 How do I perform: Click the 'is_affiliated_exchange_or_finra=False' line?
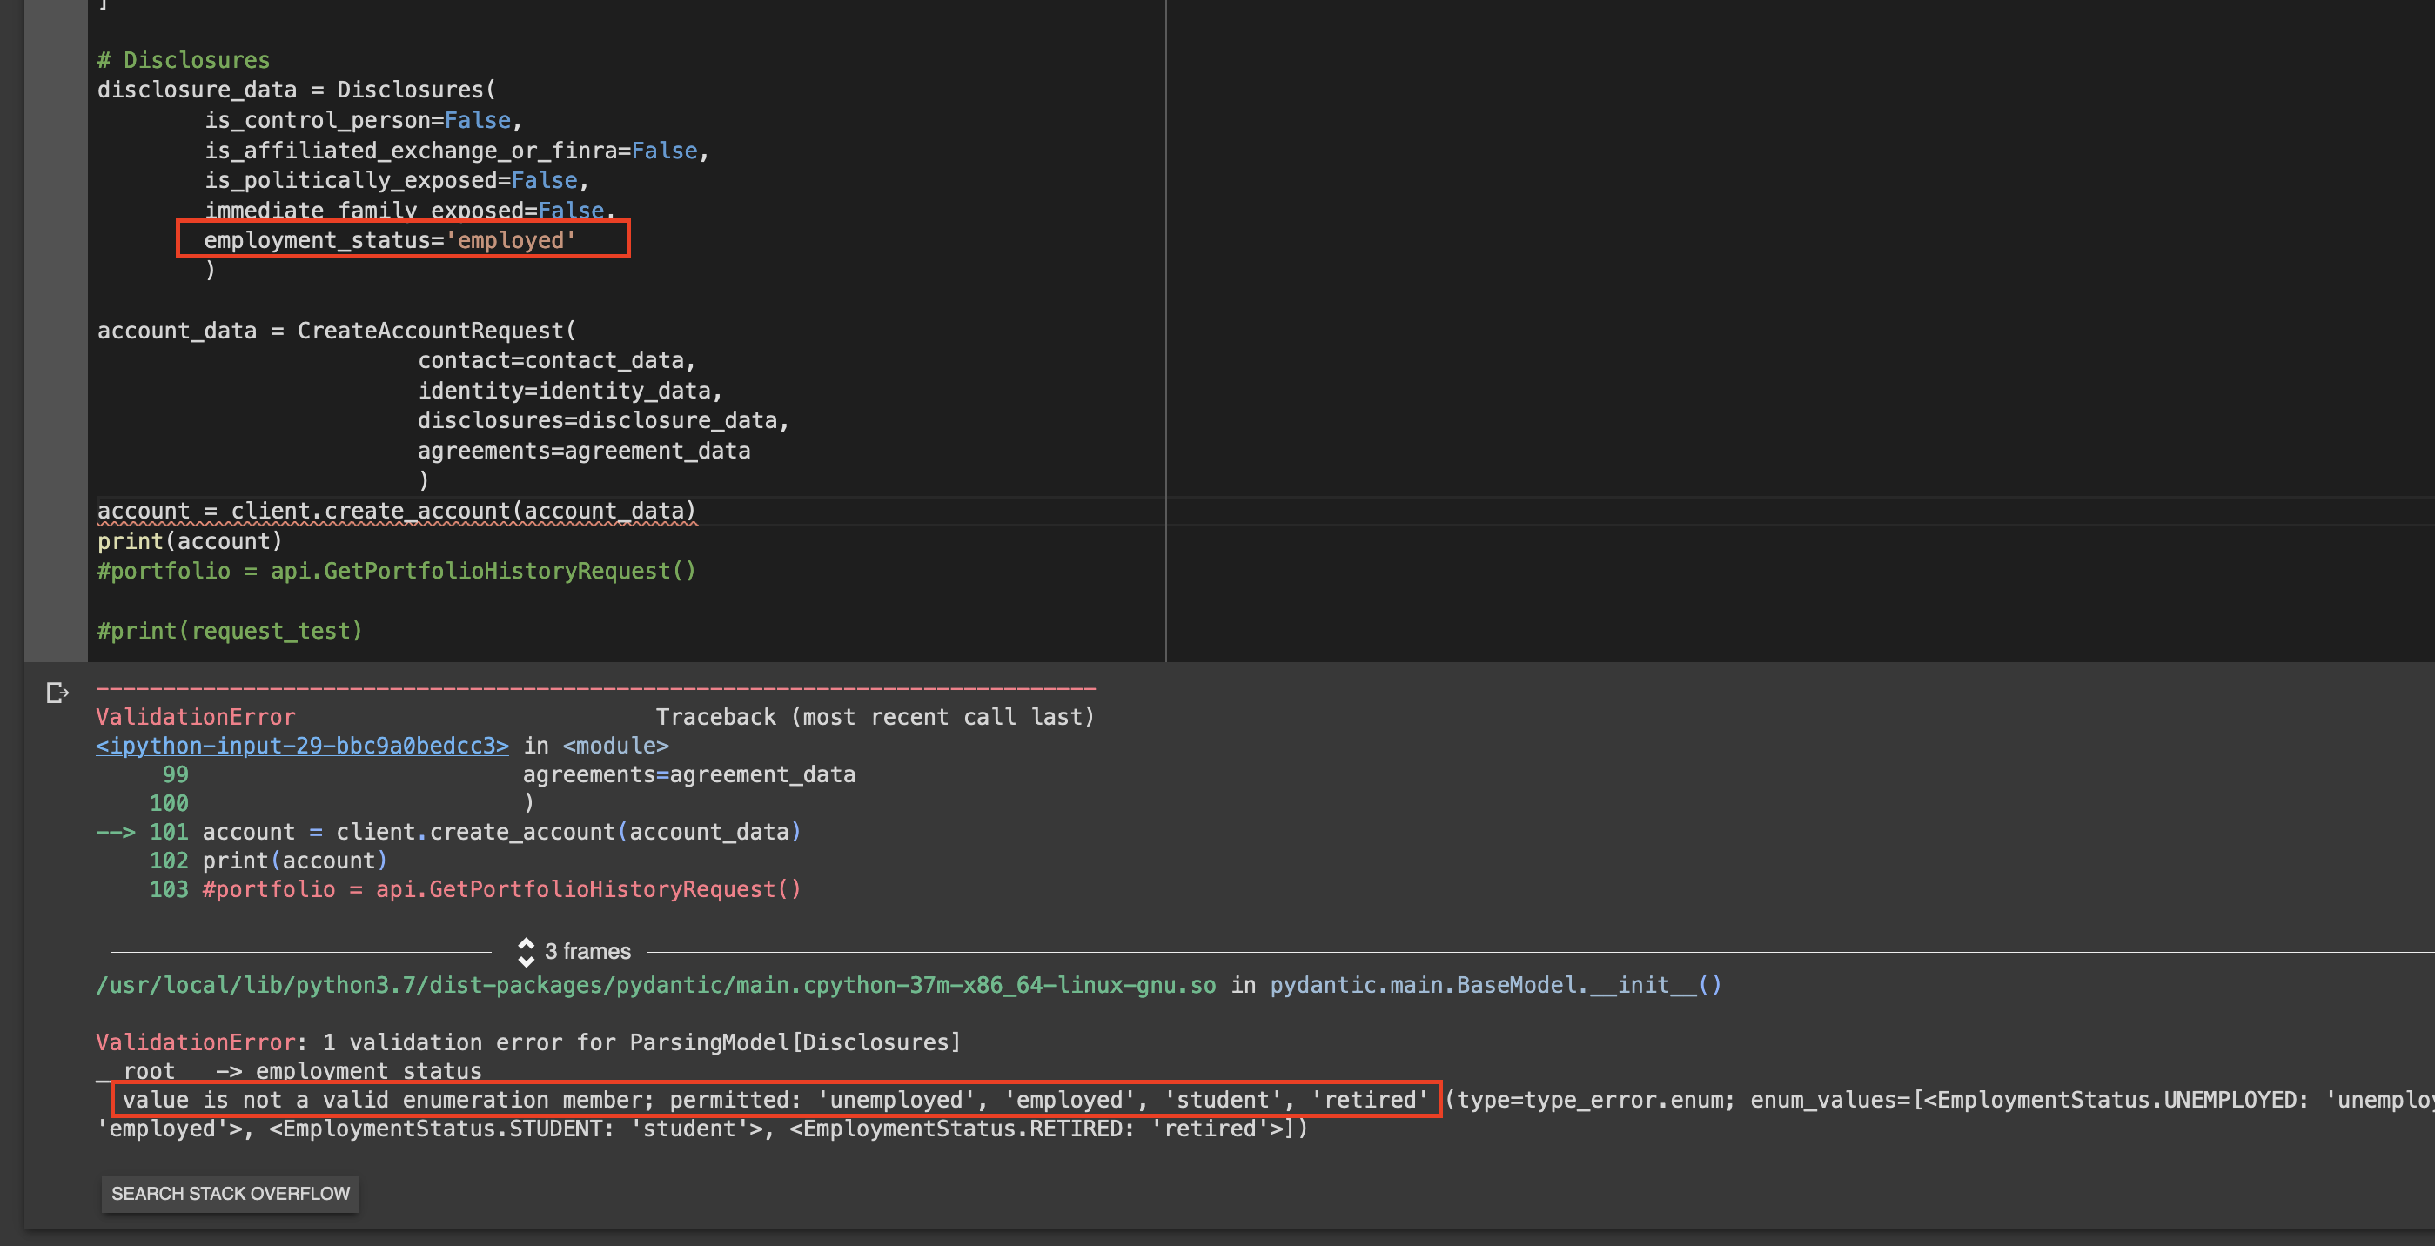pyautogui.click(x=457, y=151)
